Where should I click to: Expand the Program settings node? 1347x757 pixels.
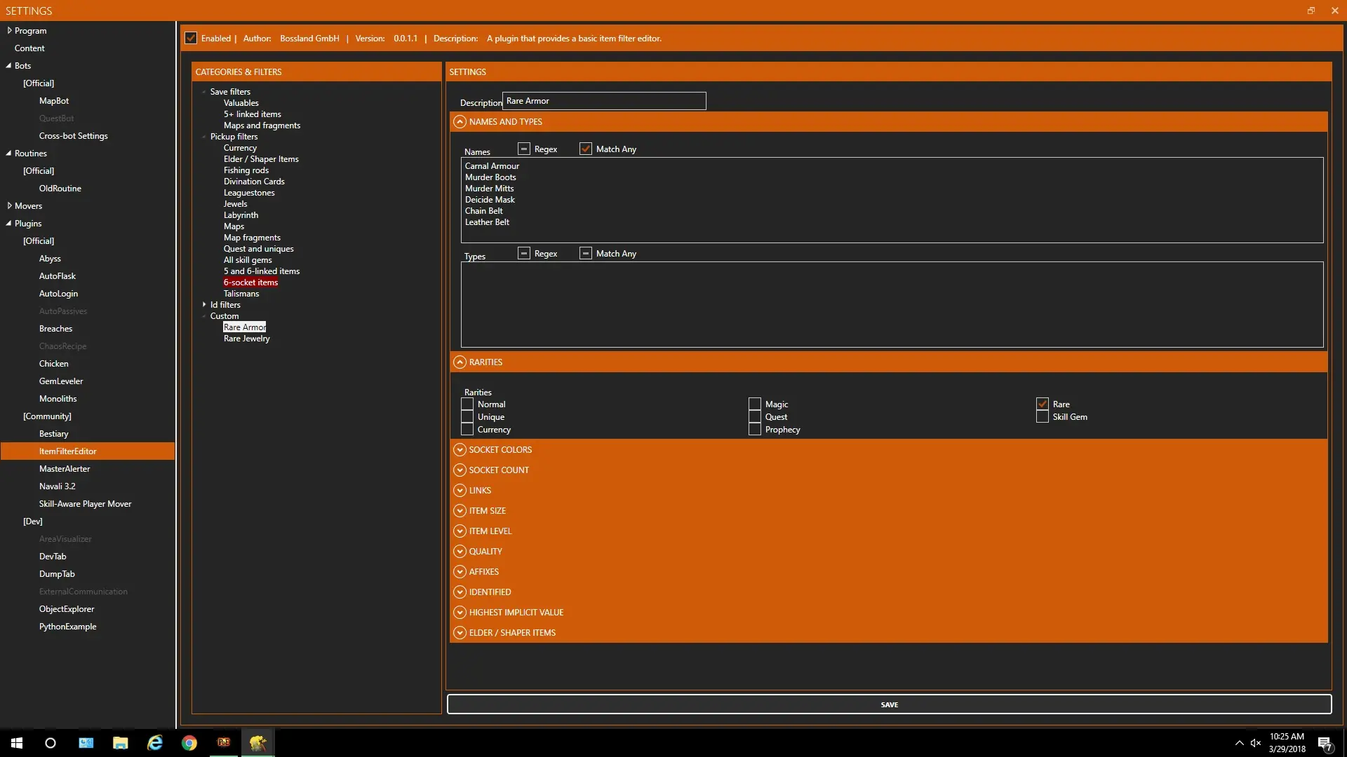[x=9, y=31]
